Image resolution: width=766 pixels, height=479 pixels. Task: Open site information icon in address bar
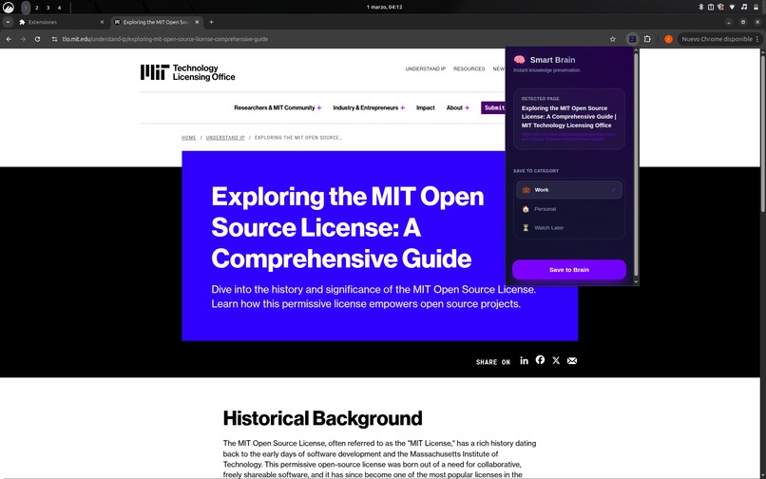(54, 39)
